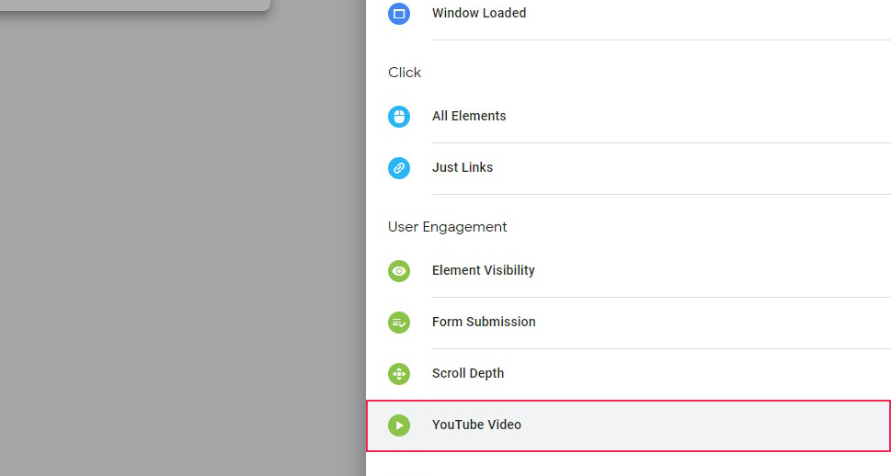Click the Form Submission checklist icon

pyautogui.click(x=399, y=323)
